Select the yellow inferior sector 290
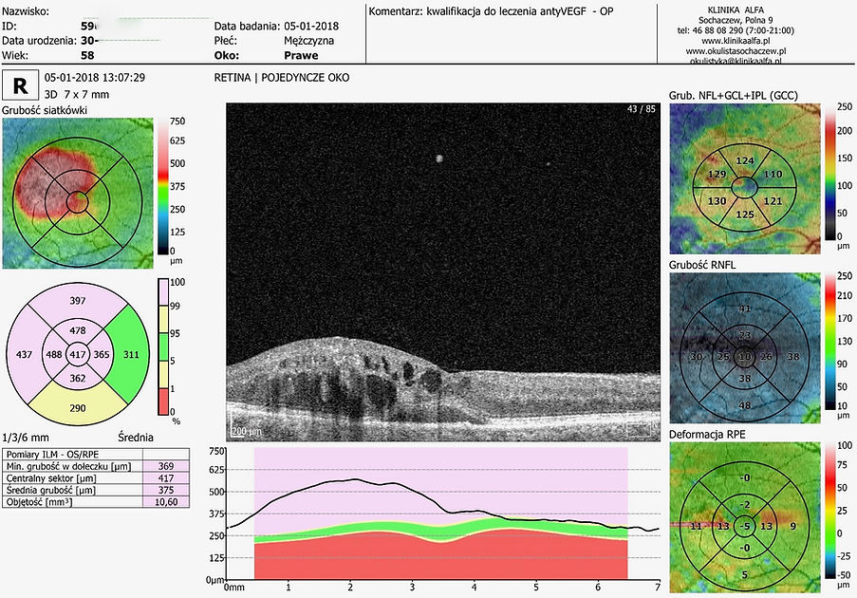Viewport: 857px width, 598px height. 78,408
